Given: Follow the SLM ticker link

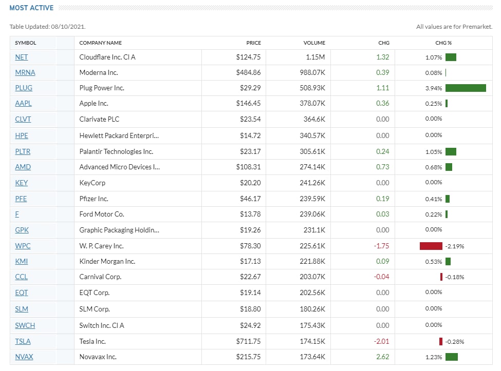Looking at the screenshot, I should (x=22, y=309).
